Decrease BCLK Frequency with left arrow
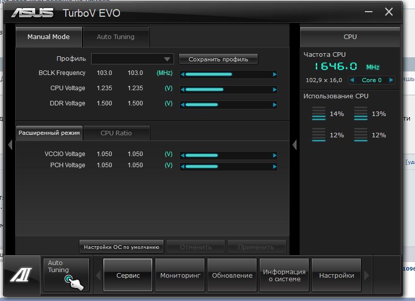 [x=182, y=74]
